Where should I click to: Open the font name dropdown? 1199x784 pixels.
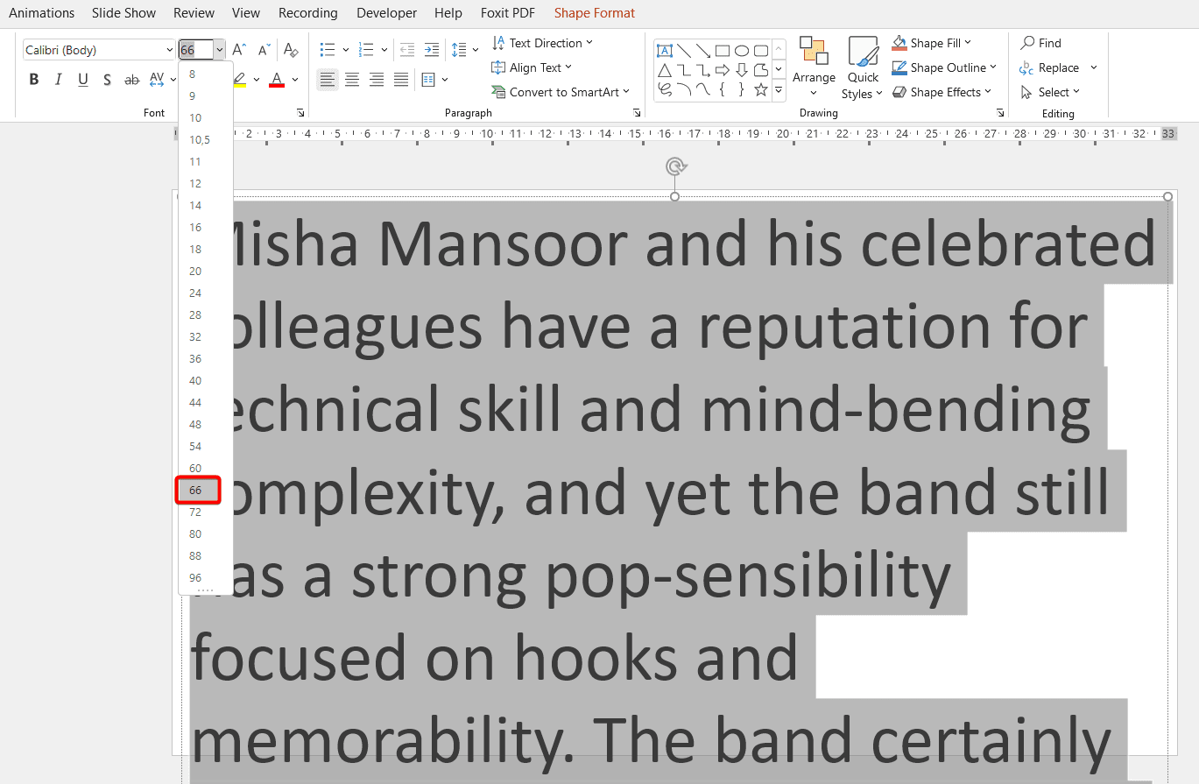(x=169, y=50)
